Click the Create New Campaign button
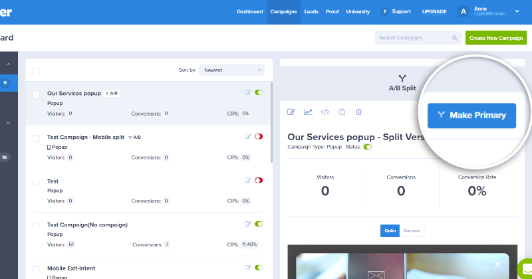532x279 pixels. pos(496,38)
